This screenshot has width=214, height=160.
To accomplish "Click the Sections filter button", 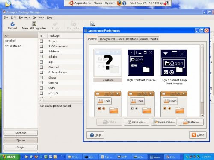I will [21, 133].
